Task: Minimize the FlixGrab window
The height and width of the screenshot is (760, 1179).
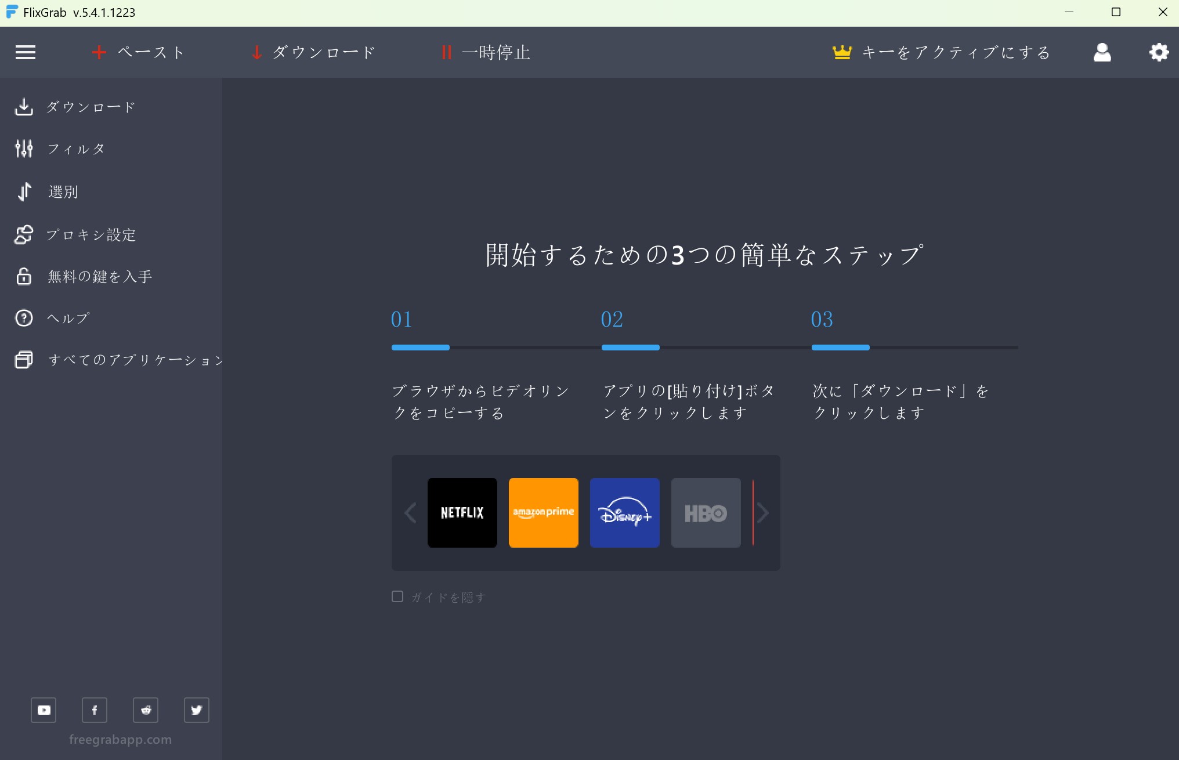Action: [1069, 12]
